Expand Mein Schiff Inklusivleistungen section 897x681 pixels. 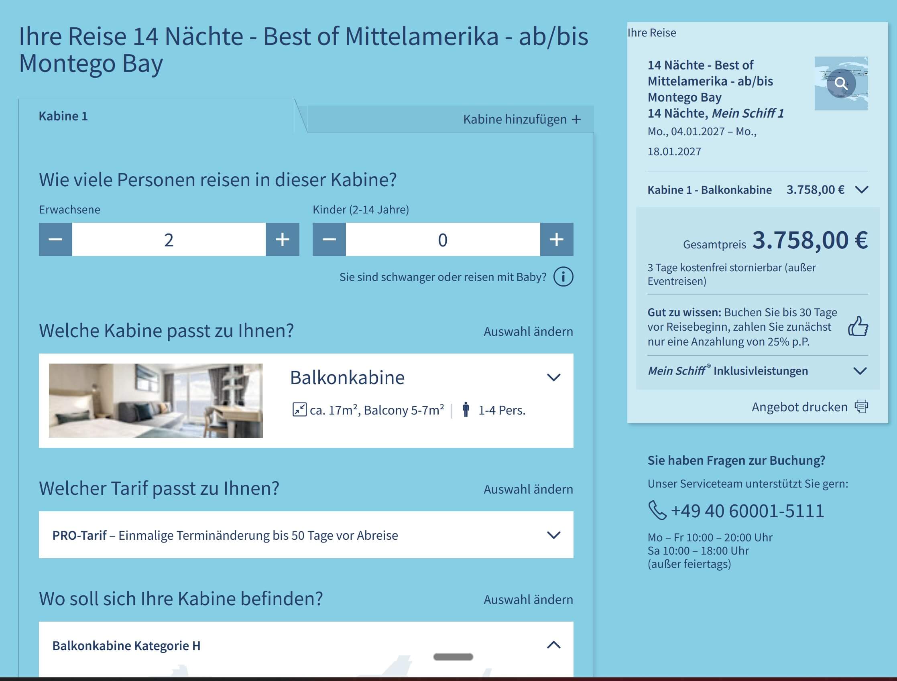pyautogui.click(x=860, y=371)
